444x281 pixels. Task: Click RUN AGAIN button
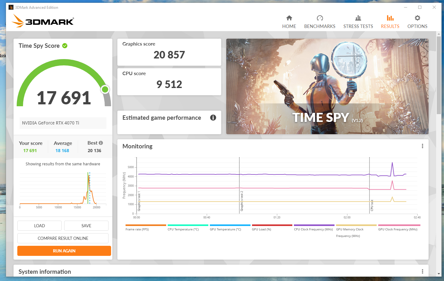tap(64, 251)
